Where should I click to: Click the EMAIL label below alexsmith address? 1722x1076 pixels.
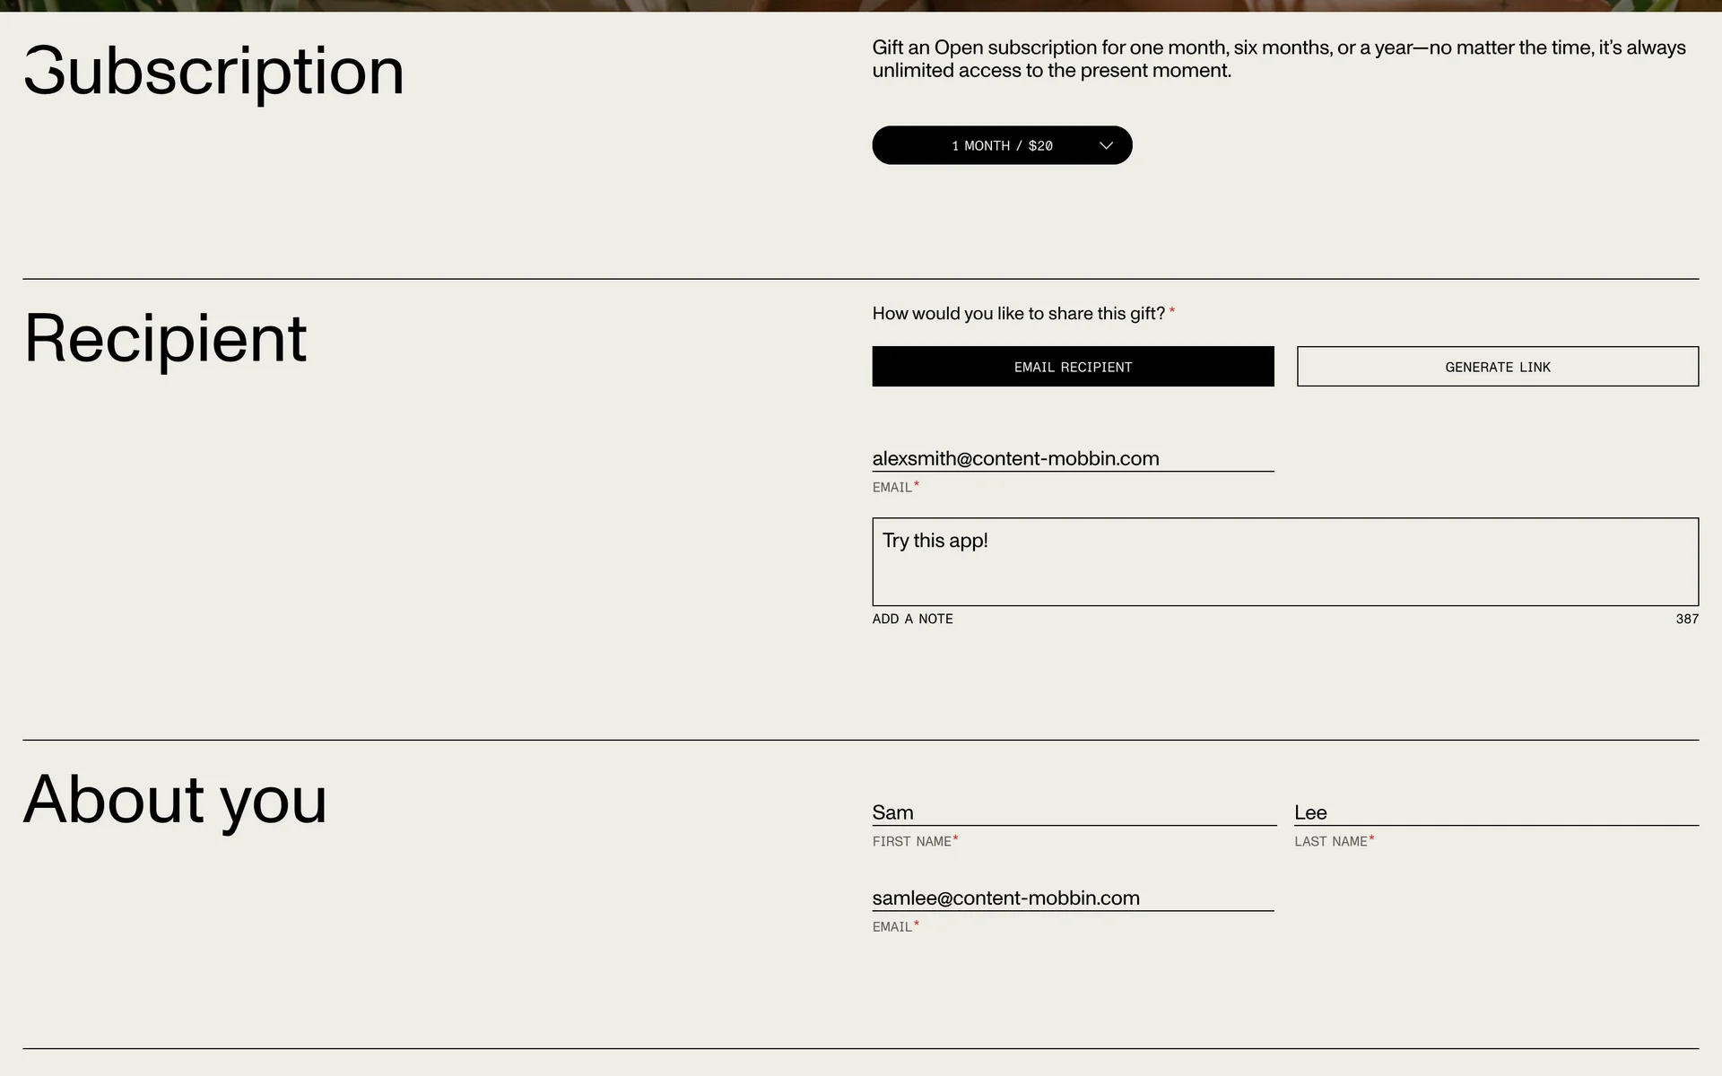click(x=891, y=487)
